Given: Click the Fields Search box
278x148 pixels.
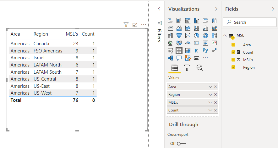Looking at the screenshot, I should [x=250, y=22].
